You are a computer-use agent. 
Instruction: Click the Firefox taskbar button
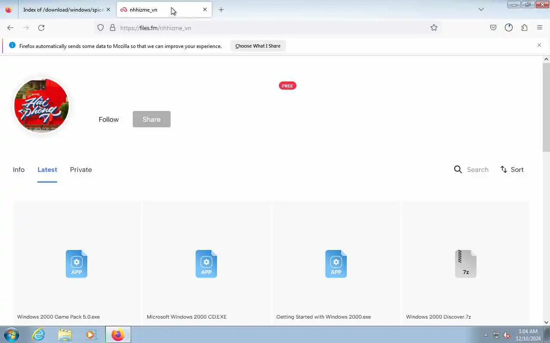pos(118,334)
